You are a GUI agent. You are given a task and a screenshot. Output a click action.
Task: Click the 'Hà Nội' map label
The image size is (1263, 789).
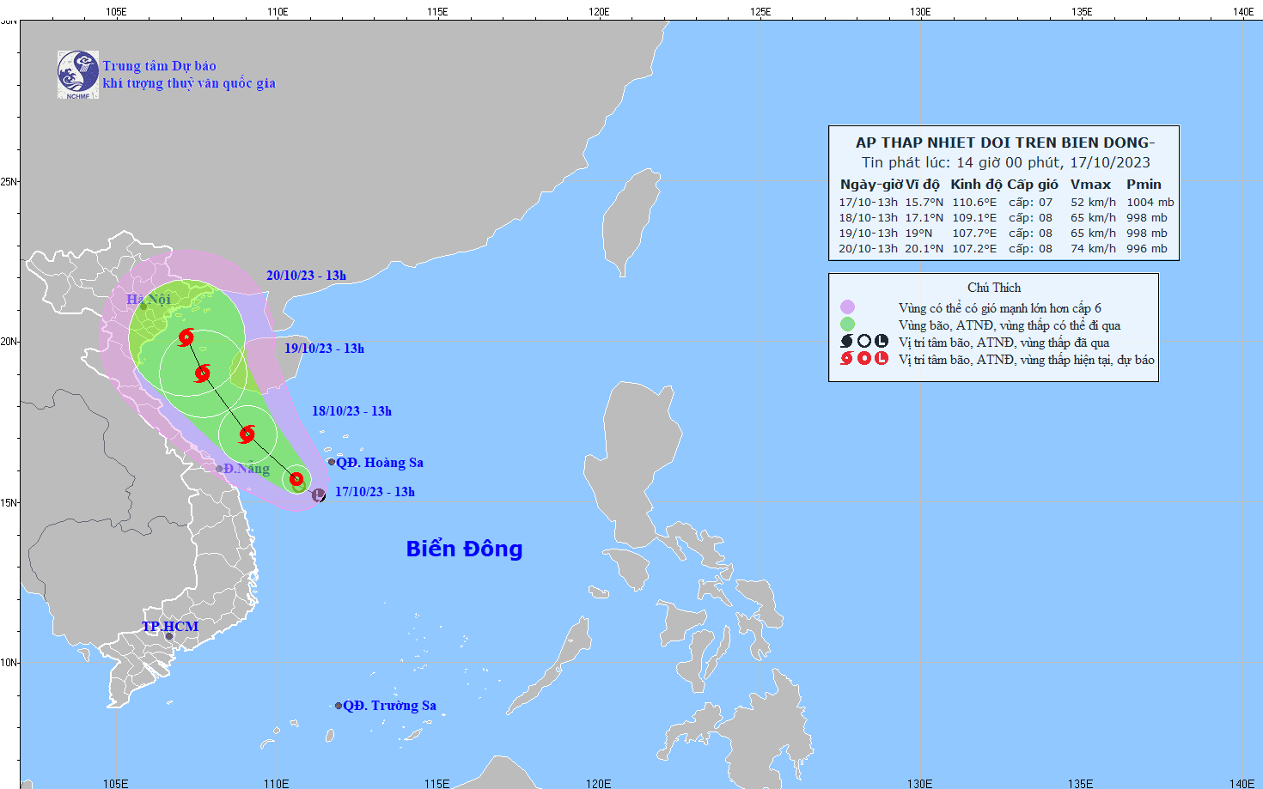coord(149,299)
